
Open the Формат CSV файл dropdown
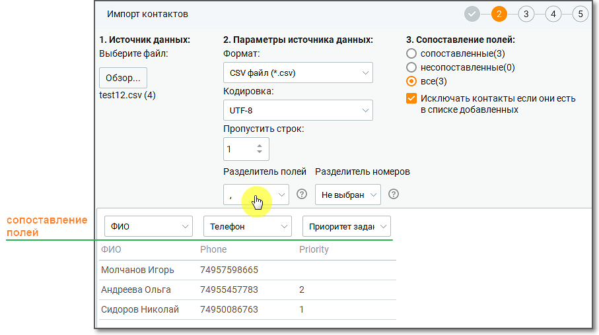point(298,73)
